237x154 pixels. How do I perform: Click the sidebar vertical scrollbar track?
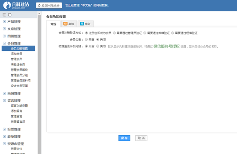tap(39, 85)
